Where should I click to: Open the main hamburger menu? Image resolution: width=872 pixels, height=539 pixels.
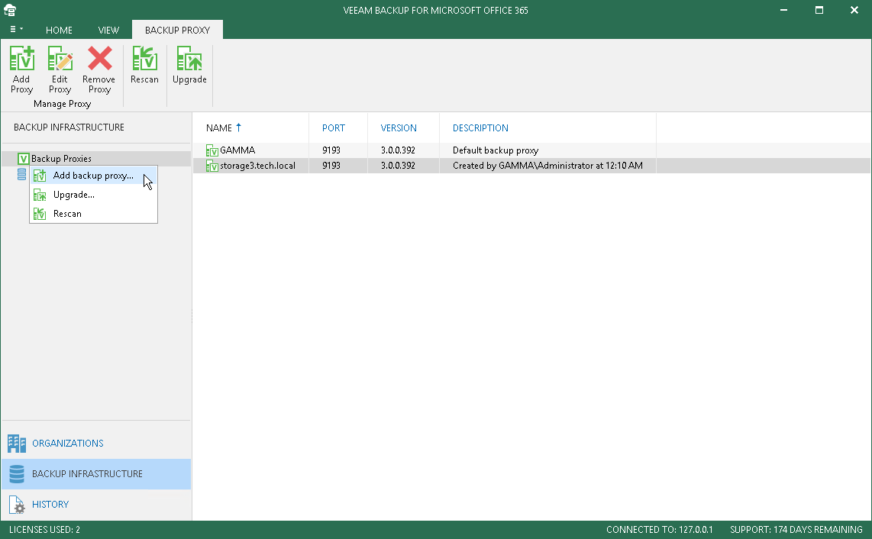tap(15, 29)
